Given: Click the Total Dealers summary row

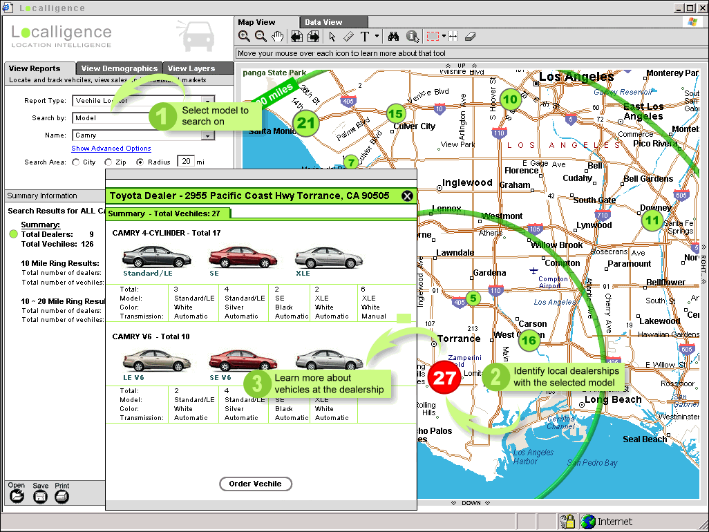Looking at the screenshot, I should pos(57,234).
